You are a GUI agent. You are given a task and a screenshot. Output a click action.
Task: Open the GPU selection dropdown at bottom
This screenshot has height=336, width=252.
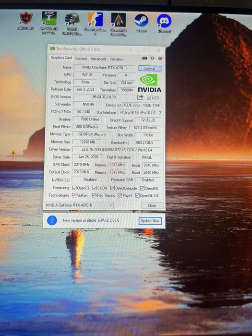click(79, 205)
